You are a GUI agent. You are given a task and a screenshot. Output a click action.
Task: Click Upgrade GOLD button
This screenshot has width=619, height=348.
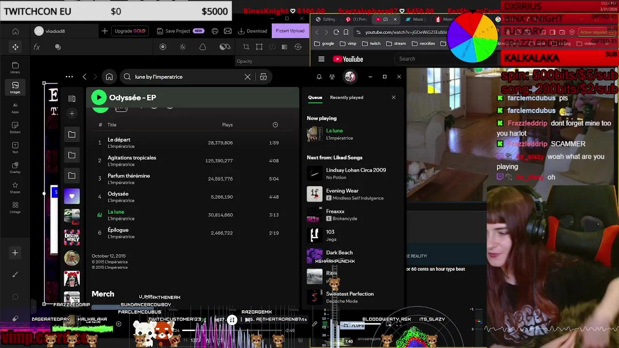(x=130, y=31)
